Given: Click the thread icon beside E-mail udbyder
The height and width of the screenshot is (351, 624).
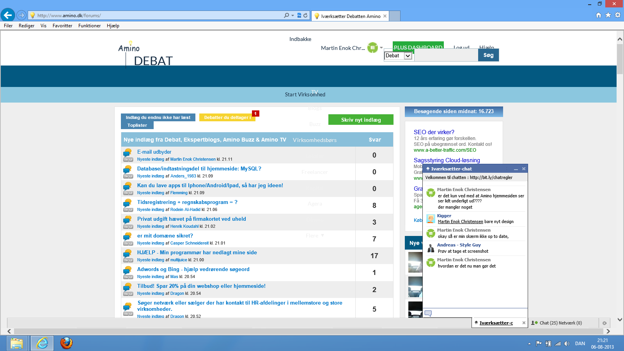Looking at the screenshot, I should click(128, 152).
